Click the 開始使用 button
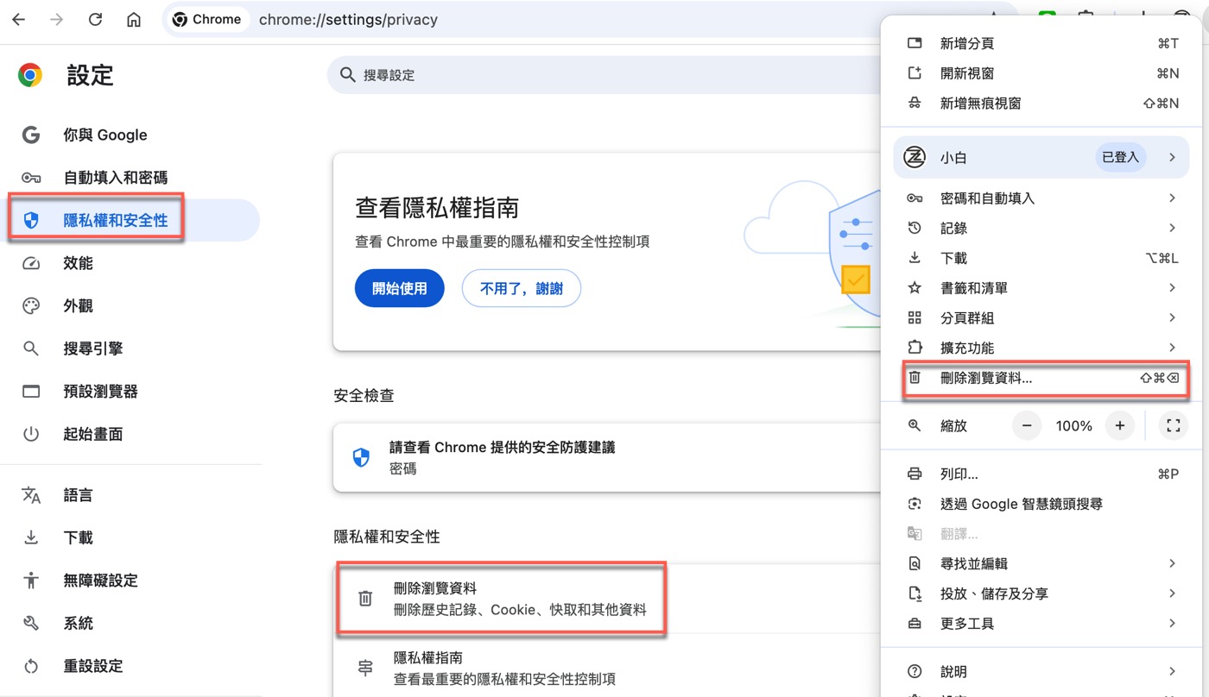1209x697 pixels. [400, 289]
